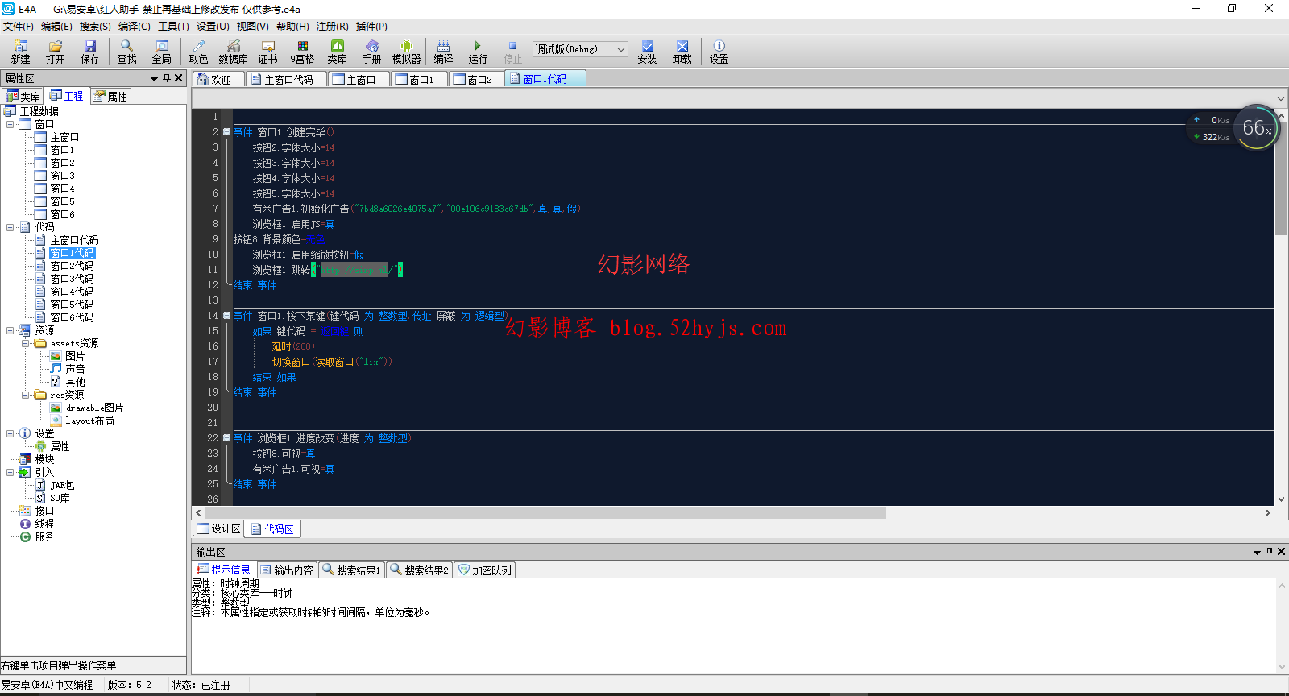Pin the 属性区 panel
The width and height of the screenshot is (1289, 696).
(x=167, y=78)
